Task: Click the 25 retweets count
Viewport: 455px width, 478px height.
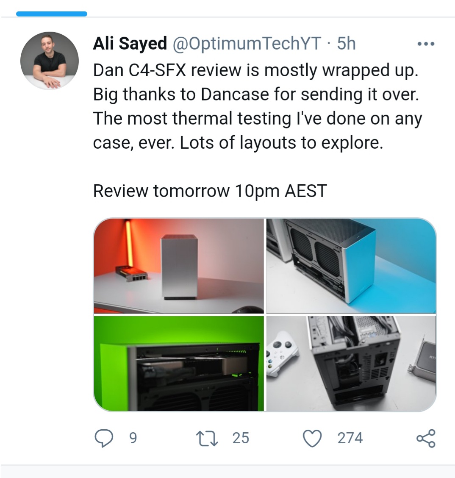Action: click(241, 438)
